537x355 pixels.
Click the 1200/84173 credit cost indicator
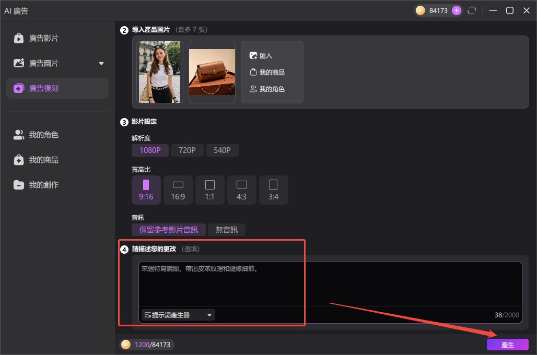pos(147,345)
